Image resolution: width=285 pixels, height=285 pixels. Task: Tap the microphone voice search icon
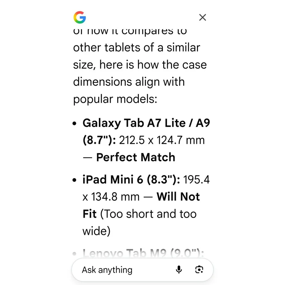click(179, 269)
